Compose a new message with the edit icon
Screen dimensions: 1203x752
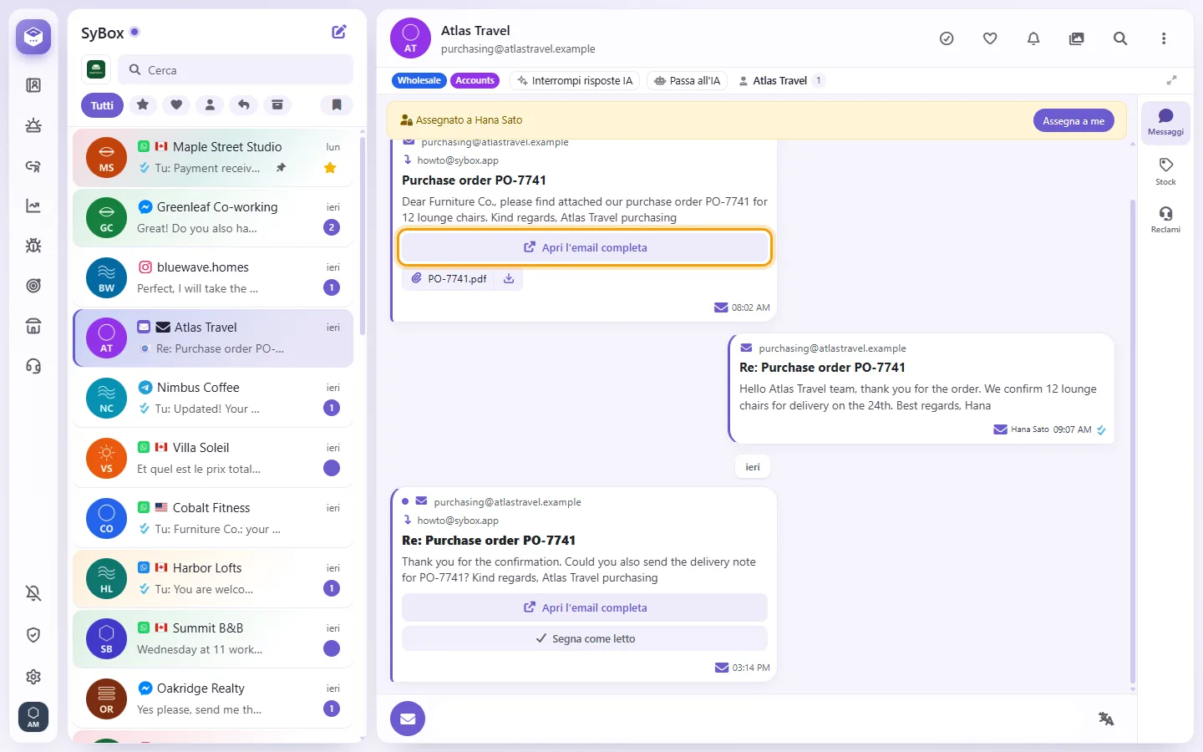[x=339, y=32]
